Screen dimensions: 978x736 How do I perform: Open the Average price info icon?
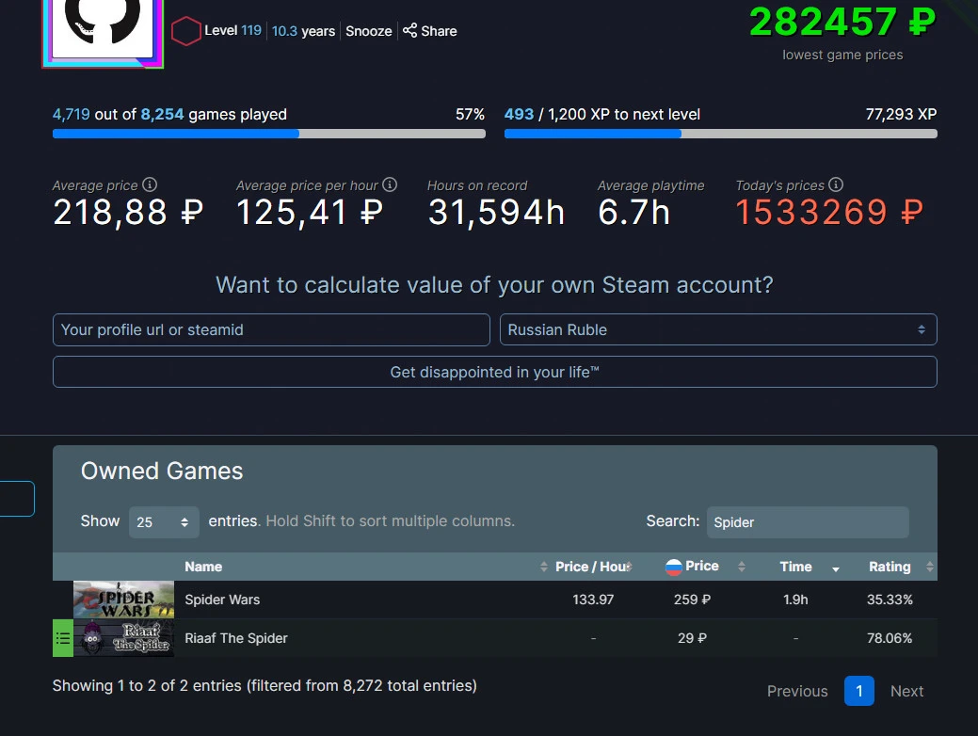coord(150,184)
